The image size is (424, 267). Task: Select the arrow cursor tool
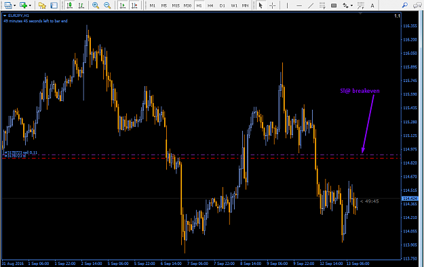pos(261,5)
